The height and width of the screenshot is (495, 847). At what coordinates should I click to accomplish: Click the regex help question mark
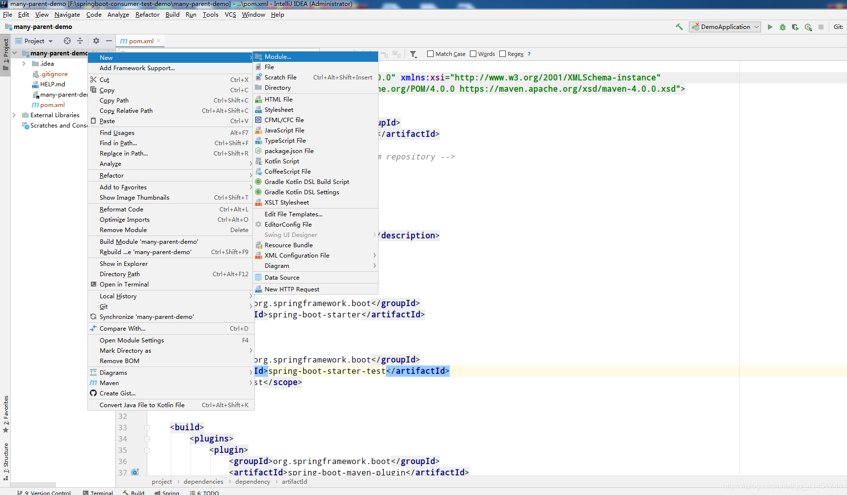[529, 54]
